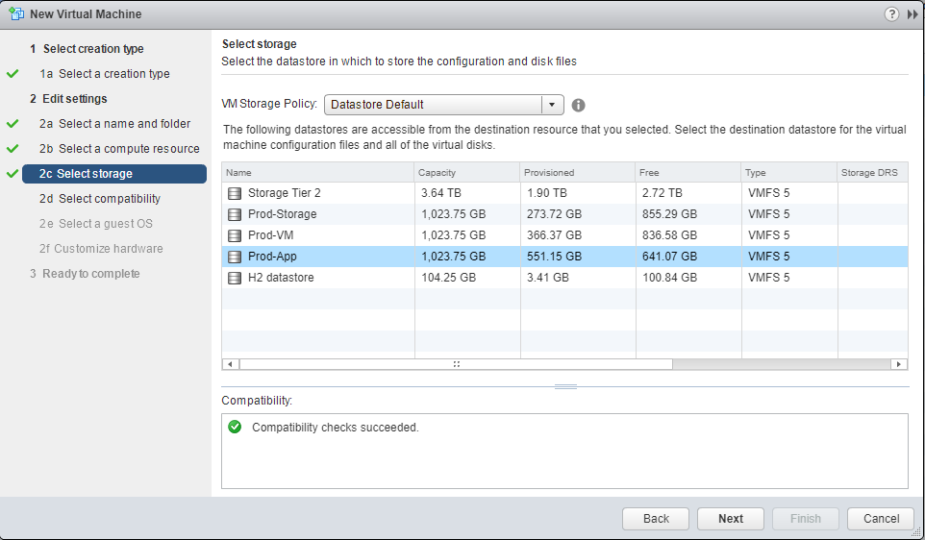Click the VM Storage Policy dropdown arrow

552,105
